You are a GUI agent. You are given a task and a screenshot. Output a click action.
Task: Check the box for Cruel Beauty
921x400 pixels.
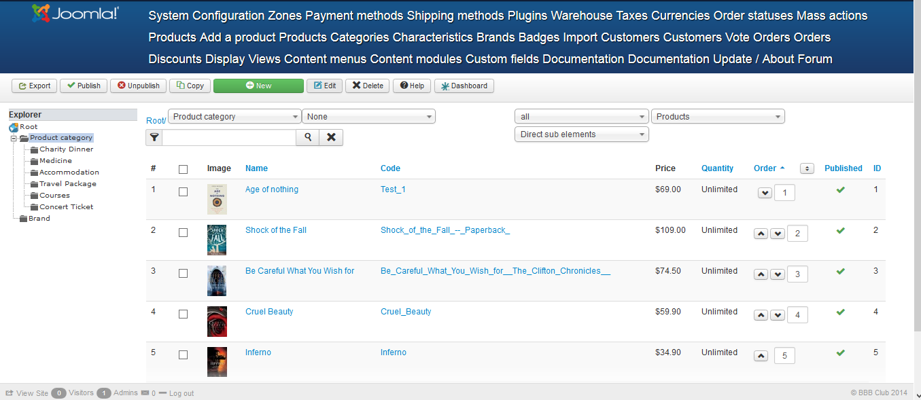point(183,314)
